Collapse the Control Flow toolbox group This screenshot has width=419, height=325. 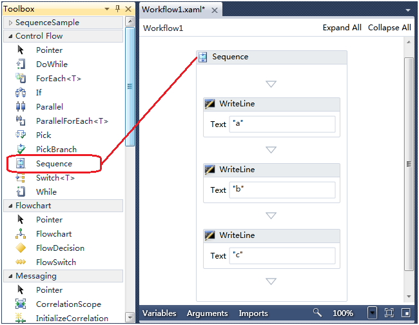(x=10, y=36)
